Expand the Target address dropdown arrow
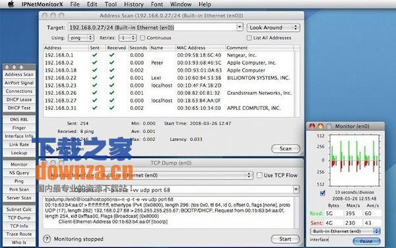Image resolution: width=396 pixels, height=248 pixels. tap(240, 27)
